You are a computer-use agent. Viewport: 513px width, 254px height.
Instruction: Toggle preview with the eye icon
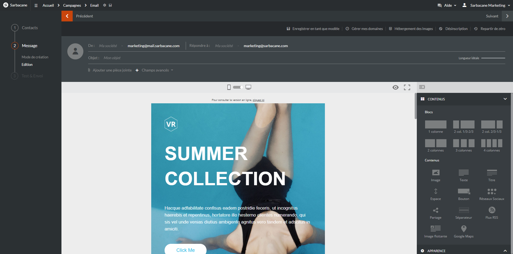coord(396,87)
